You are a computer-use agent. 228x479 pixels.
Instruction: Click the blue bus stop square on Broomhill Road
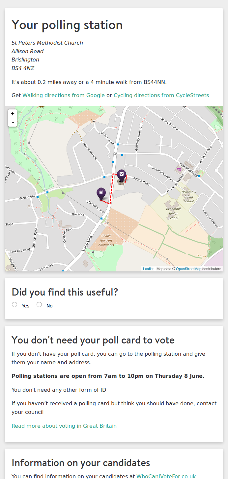(199, 176)
